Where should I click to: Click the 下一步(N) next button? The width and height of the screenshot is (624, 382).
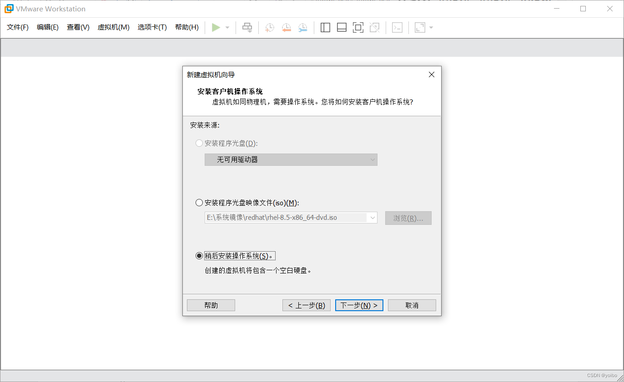359,305
